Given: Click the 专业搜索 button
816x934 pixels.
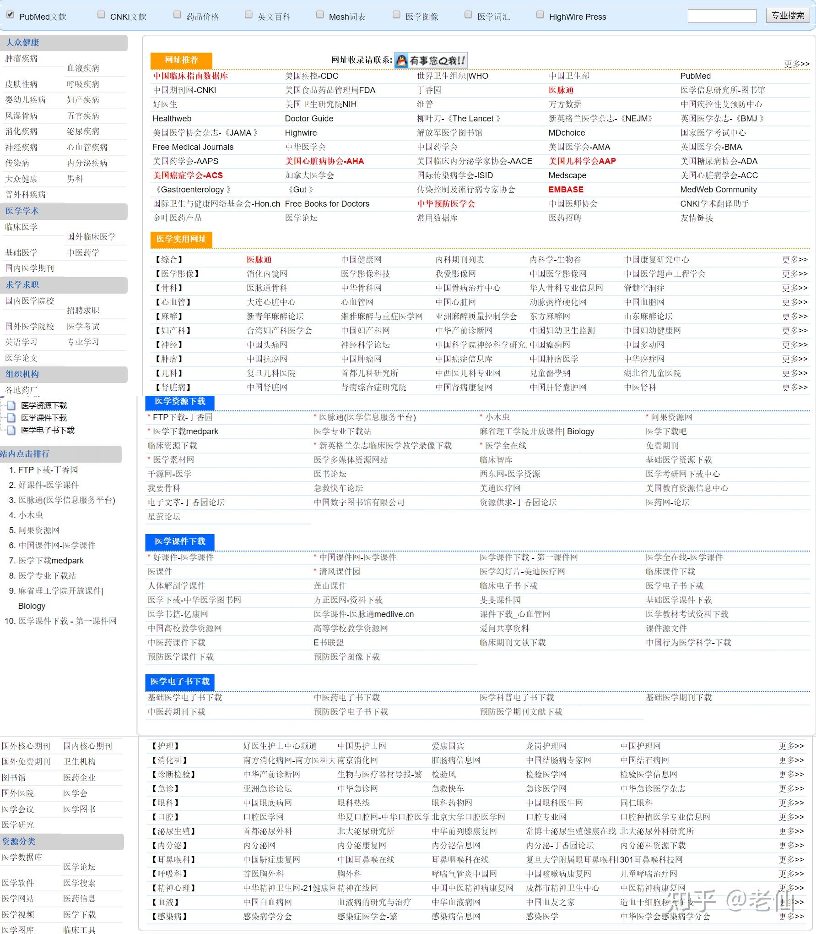Looking at the screenshot, I should tap(788, 16).
